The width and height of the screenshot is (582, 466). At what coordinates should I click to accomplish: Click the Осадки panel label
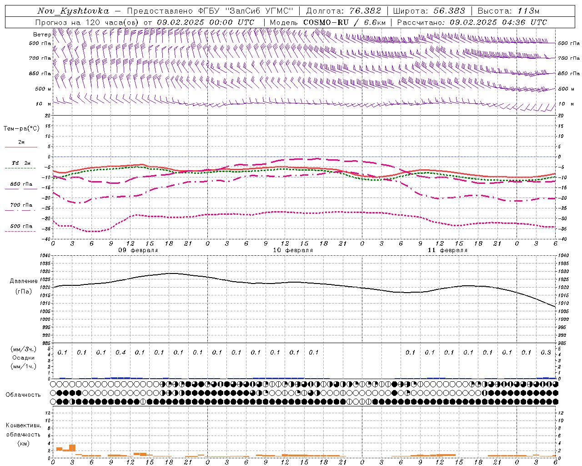[x=24, y=358]
